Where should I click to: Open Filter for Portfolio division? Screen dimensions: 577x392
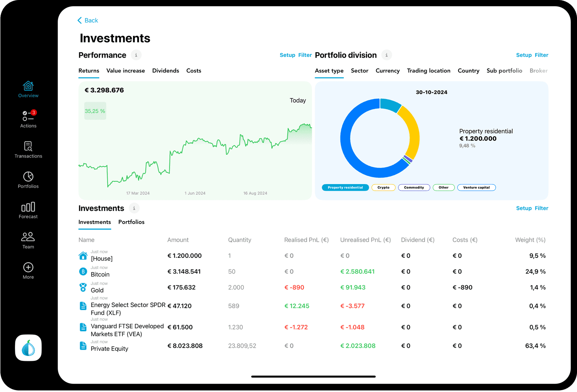[x=541, y=55]
